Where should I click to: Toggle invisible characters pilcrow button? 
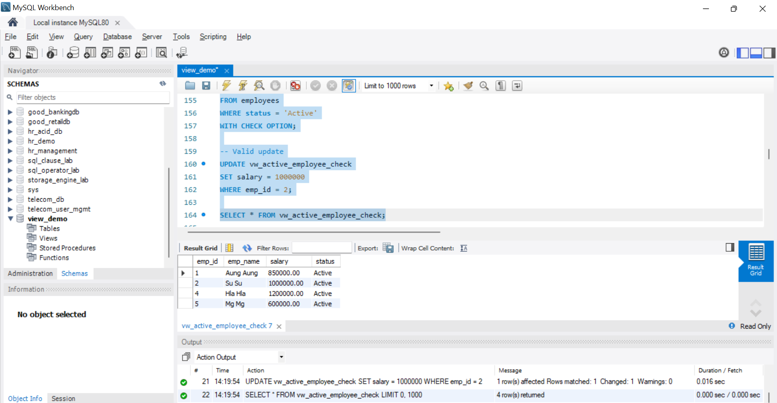501,85
